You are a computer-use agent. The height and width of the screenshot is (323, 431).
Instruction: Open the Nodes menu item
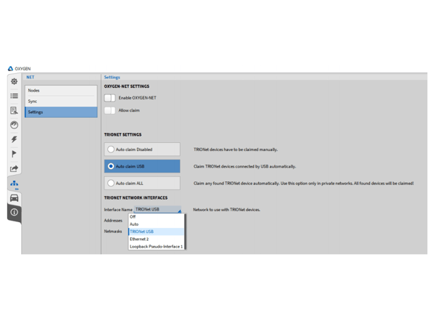click(x=61, y=91)
